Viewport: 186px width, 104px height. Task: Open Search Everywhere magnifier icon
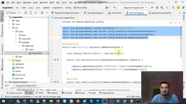pyautogui.click(x=173, y=8)
